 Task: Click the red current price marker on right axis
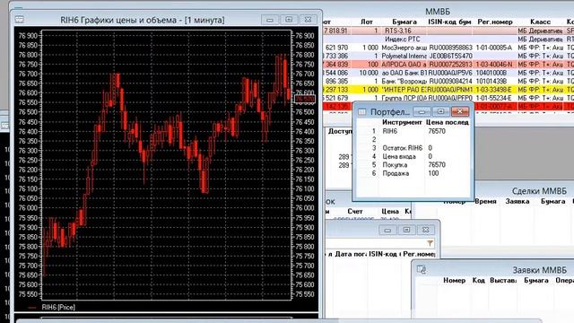tap(305, 99)
